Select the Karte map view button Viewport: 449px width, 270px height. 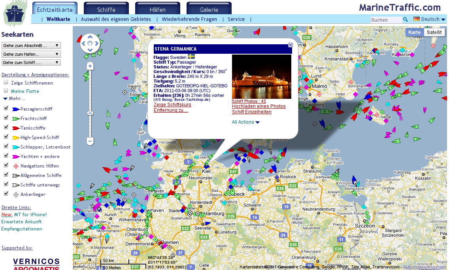[x=414, y=32]
